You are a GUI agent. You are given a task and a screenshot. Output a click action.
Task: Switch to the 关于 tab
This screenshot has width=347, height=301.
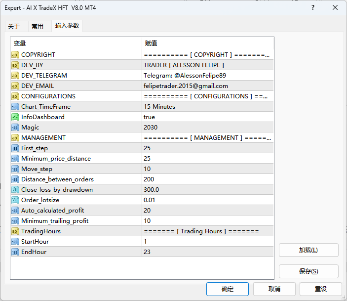(x=14, y=27)
